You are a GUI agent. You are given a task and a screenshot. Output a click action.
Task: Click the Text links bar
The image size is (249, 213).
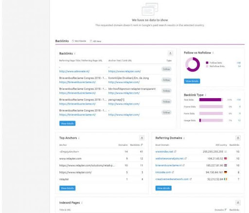pos(211,100)
